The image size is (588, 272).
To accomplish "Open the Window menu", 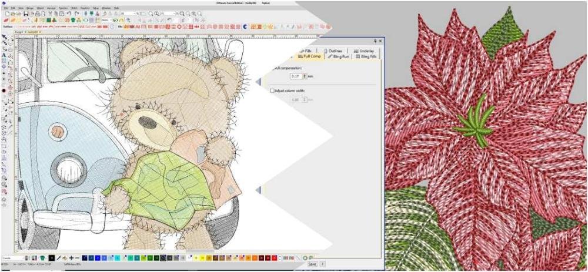I will coord(106,8).
